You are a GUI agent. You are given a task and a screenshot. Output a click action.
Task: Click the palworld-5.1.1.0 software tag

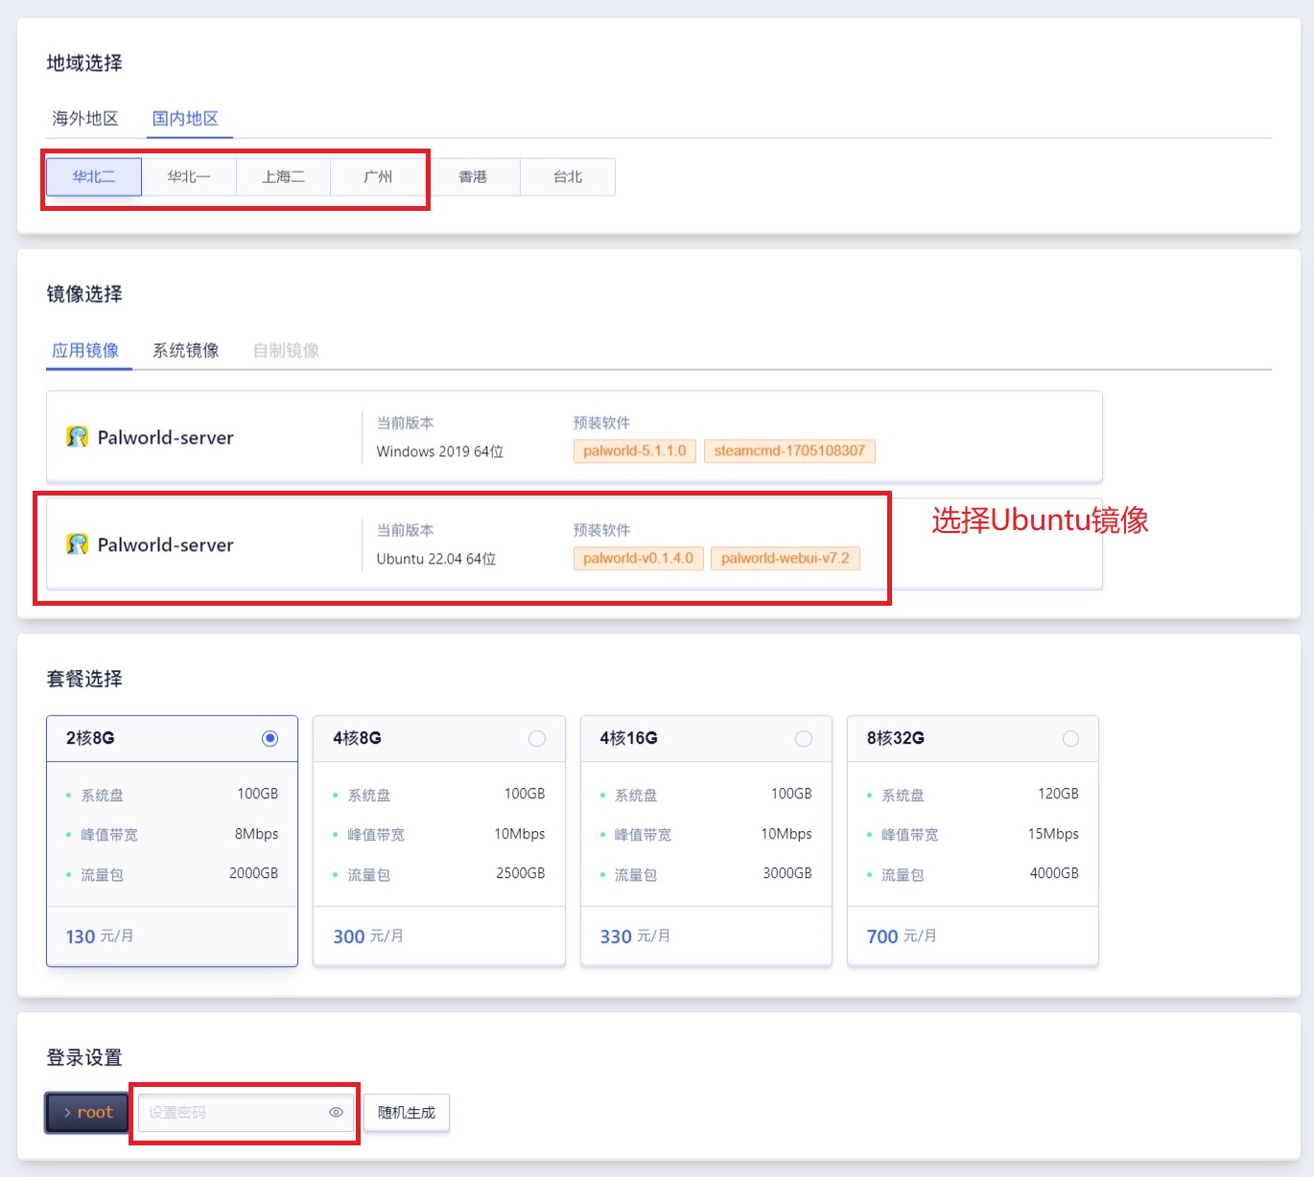click(x=635, y=451)
